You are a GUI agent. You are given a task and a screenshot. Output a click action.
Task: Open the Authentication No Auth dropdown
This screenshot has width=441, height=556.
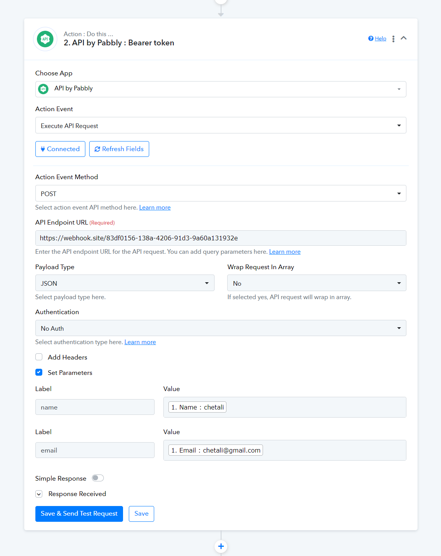[x=221, y=328]
